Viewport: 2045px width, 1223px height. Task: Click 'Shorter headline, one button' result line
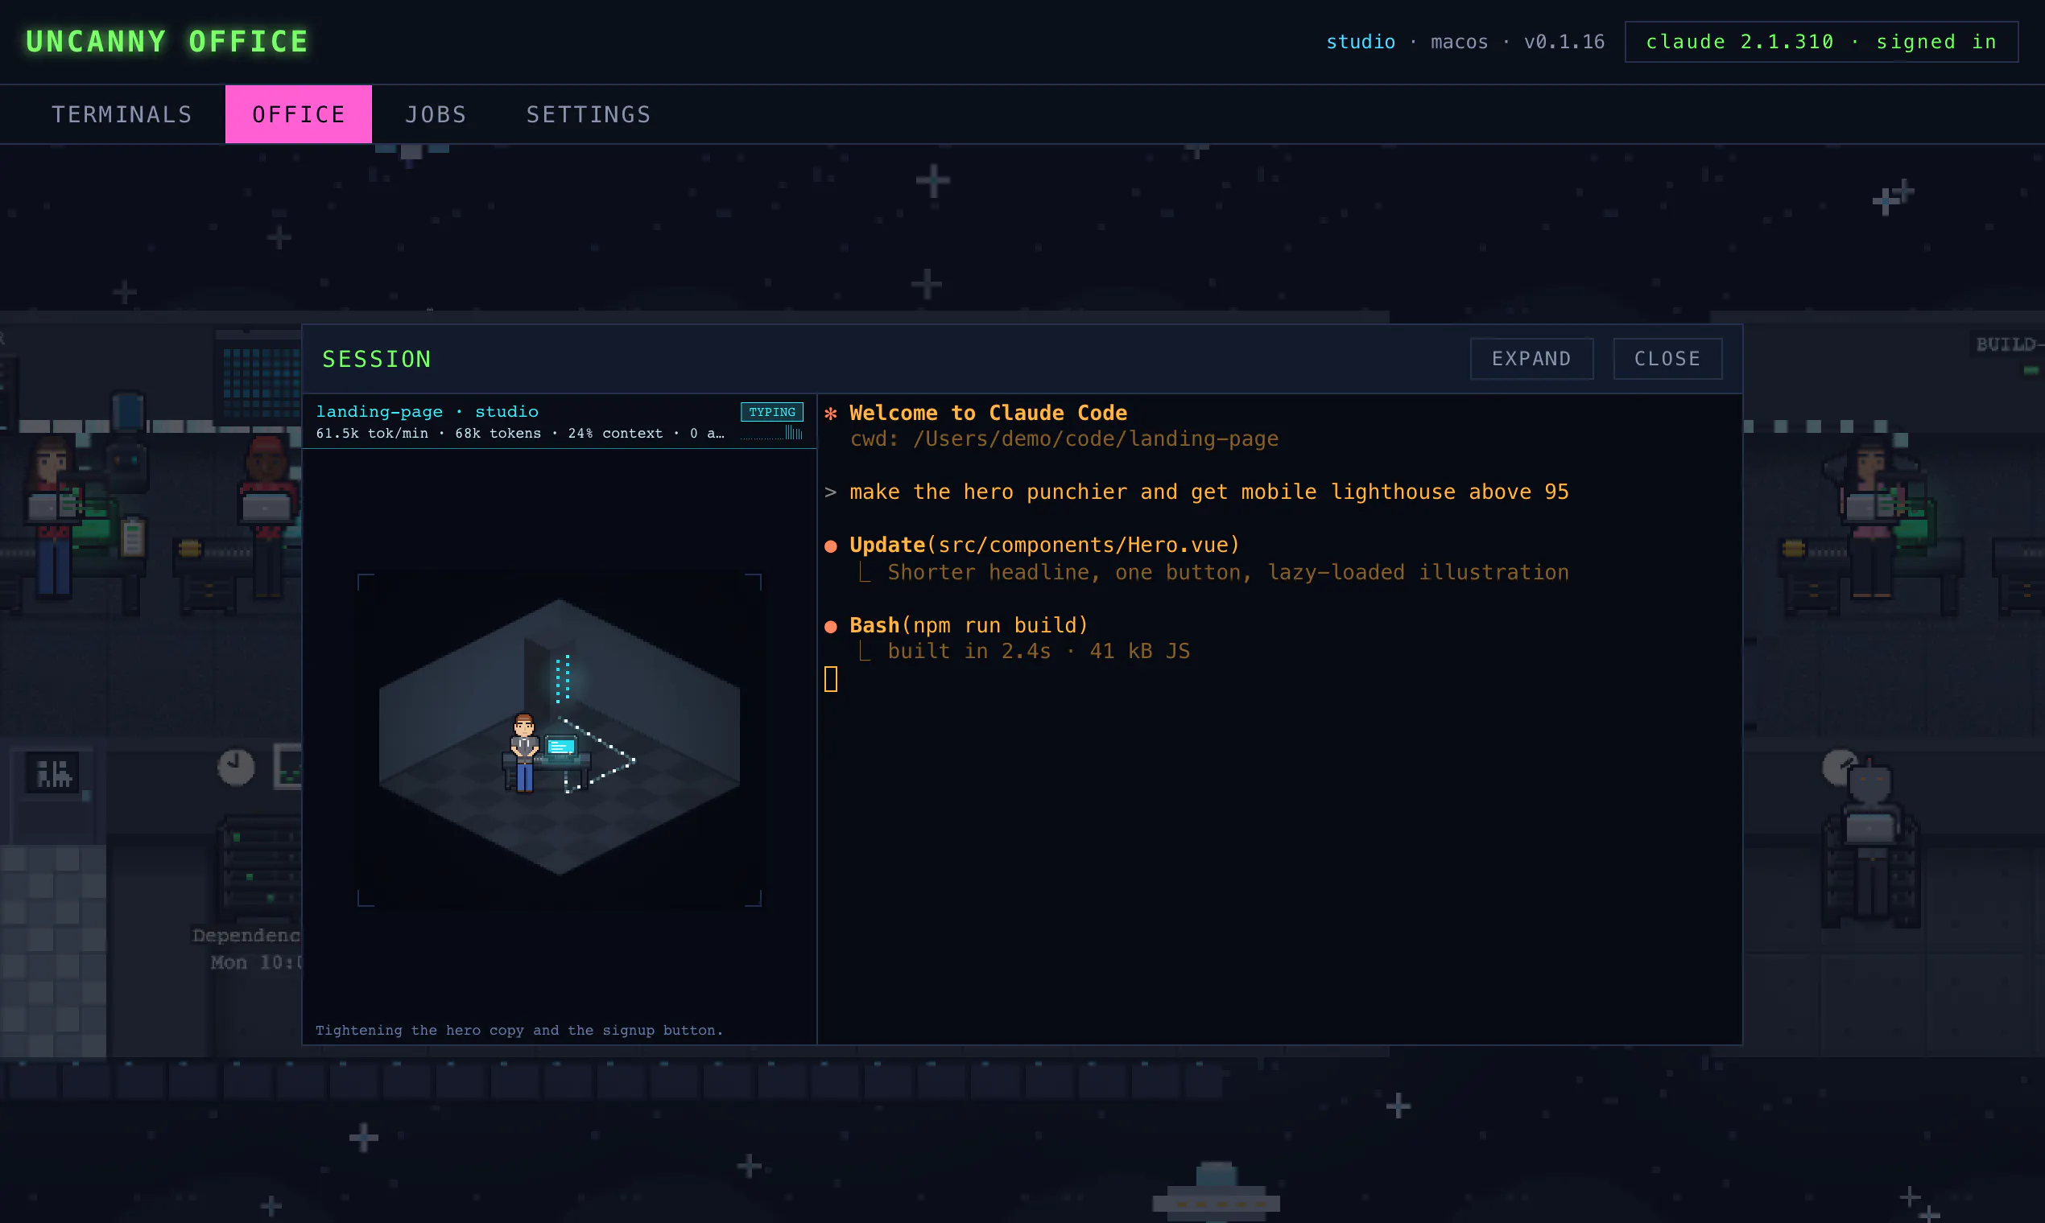1228,572
